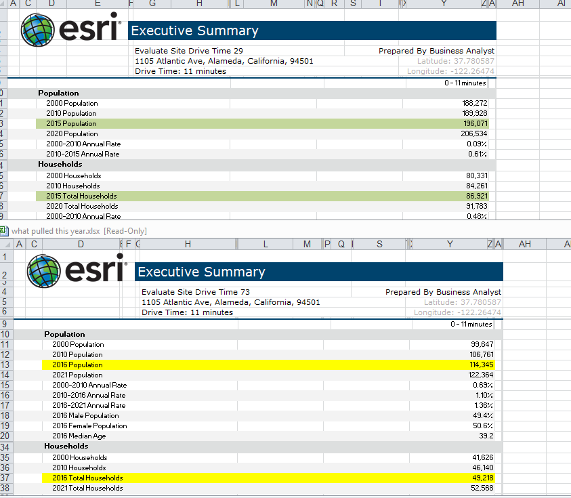Click the '2020 Population' label
Screen dimensions: 571x498
click(x=72, y=133)
